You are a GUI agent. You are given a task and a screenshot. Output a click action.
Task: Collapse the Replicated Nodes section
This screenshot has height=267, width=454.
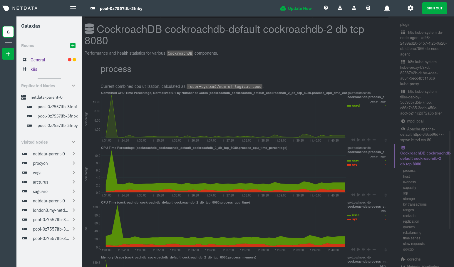click(73, 85)
